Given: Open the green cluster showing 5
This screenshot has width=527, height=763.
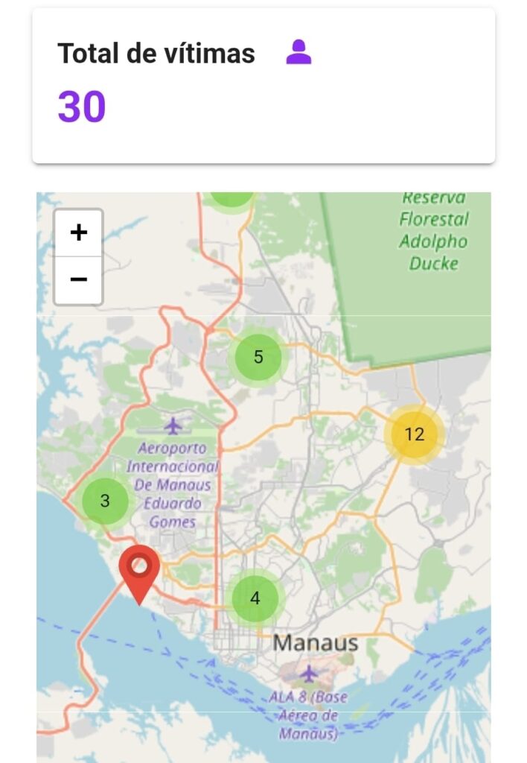Looking at the screenshot, I should point(258,357).
